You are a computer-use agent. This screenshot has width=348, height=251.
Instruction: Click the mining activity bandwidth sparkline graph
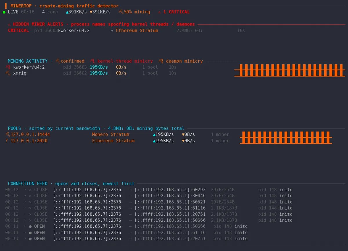coord(290,70)
